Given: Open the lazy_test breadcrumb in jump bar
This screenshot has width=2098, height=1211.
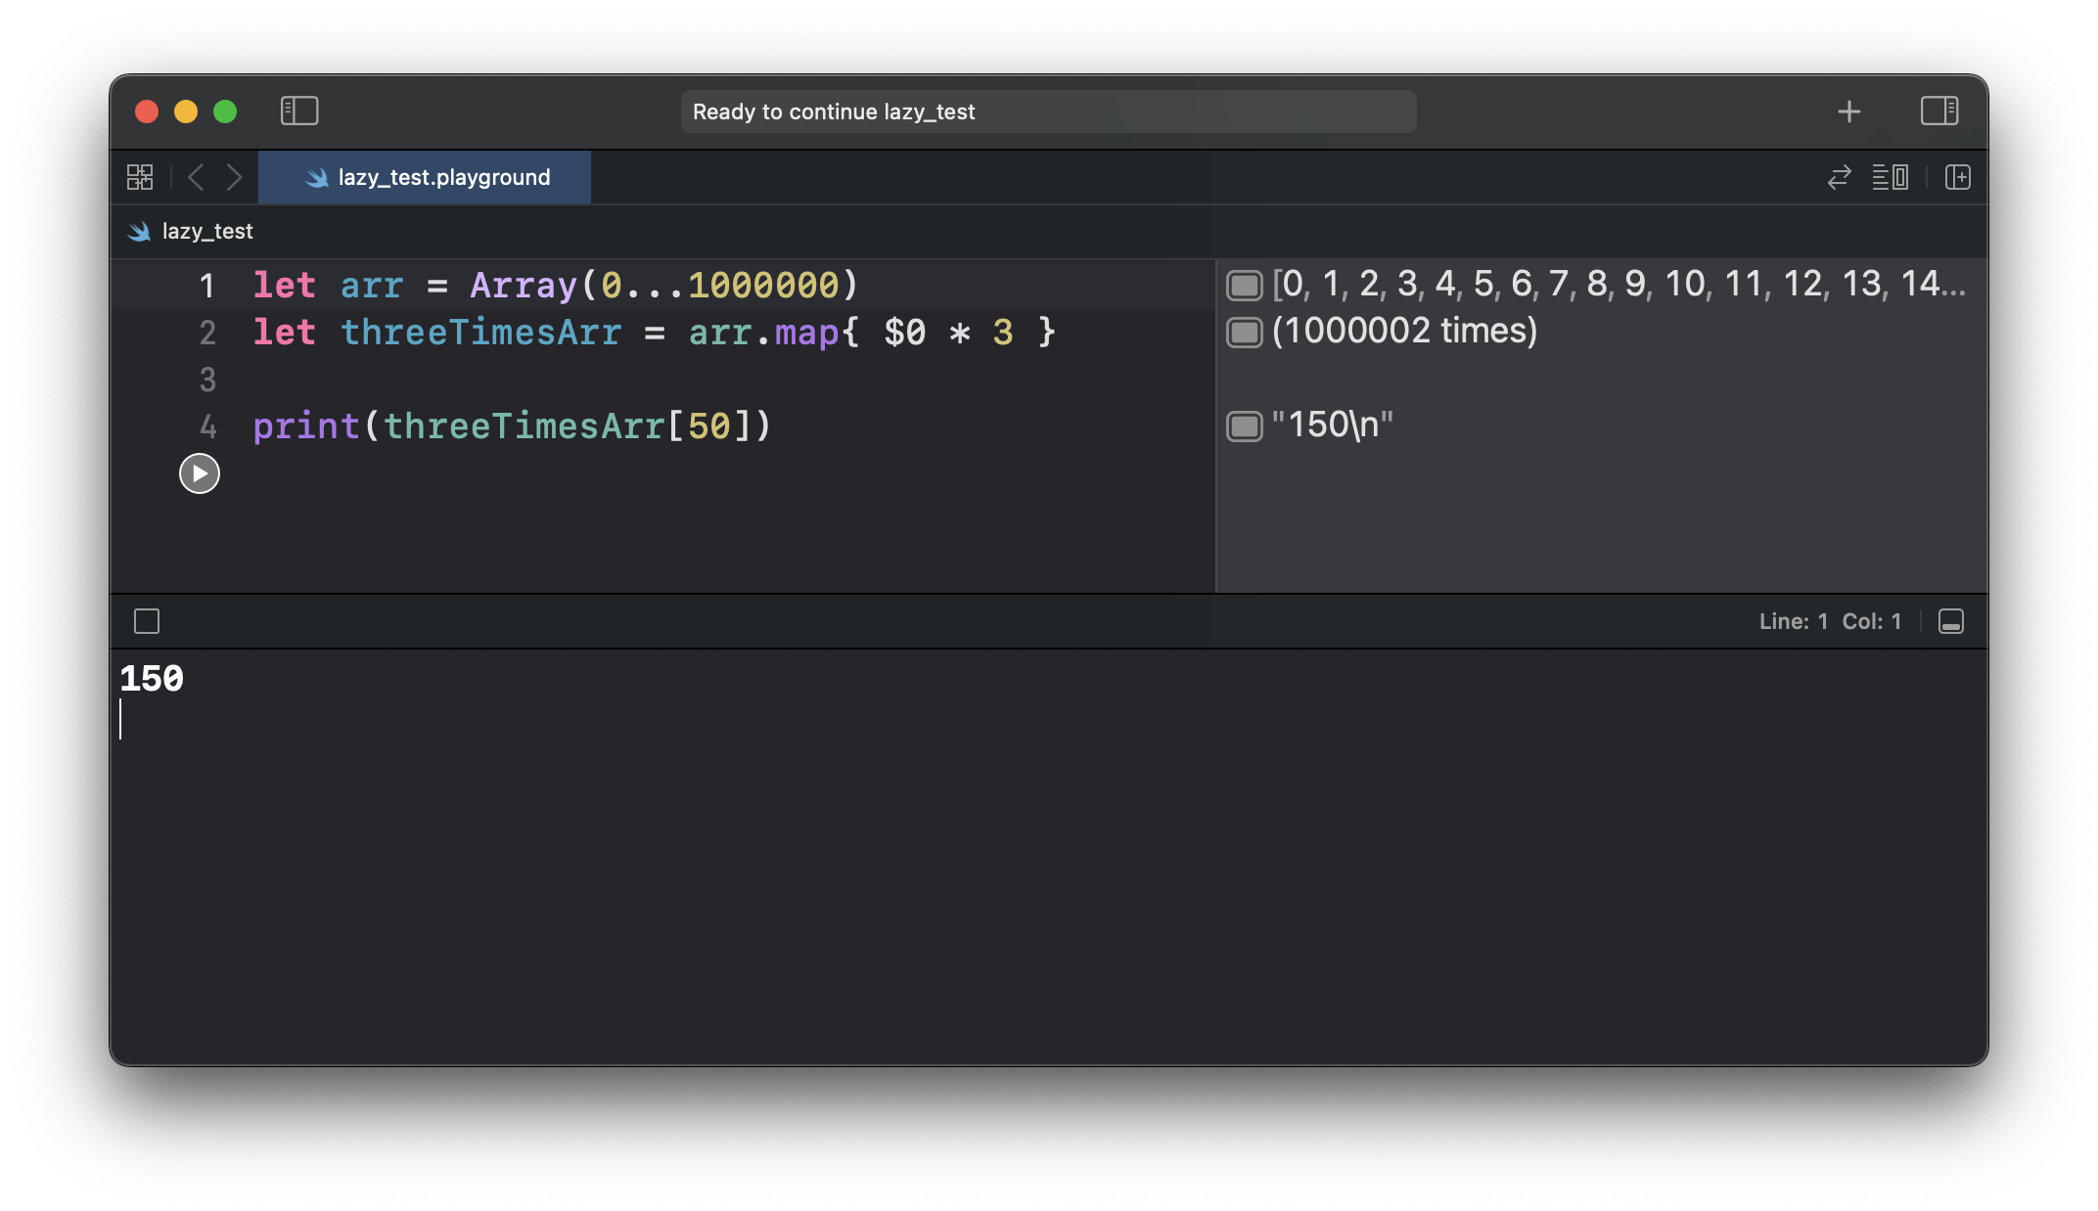Looking at the screenshot, I should (x=206, y=232).
